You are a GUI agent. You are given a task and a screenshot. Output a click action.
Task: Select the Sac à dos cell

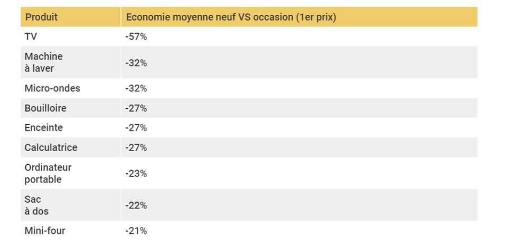point(36,205)
